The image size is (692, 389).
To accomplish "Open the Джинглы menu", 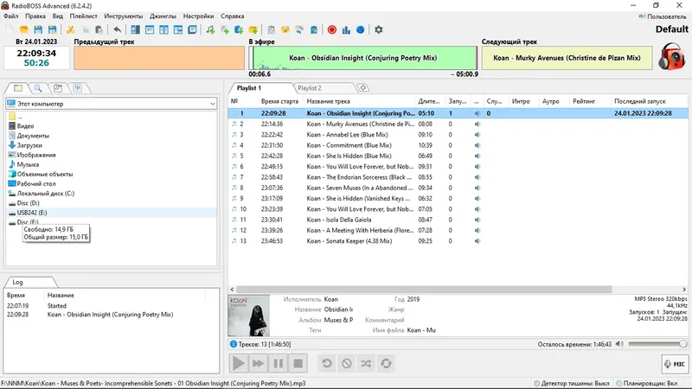I will point(163,16).
